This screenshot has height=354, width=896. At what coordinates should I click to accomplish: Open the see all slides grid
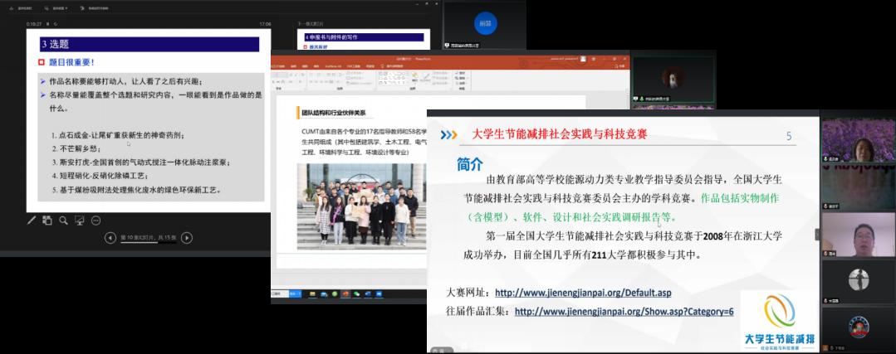47,221
